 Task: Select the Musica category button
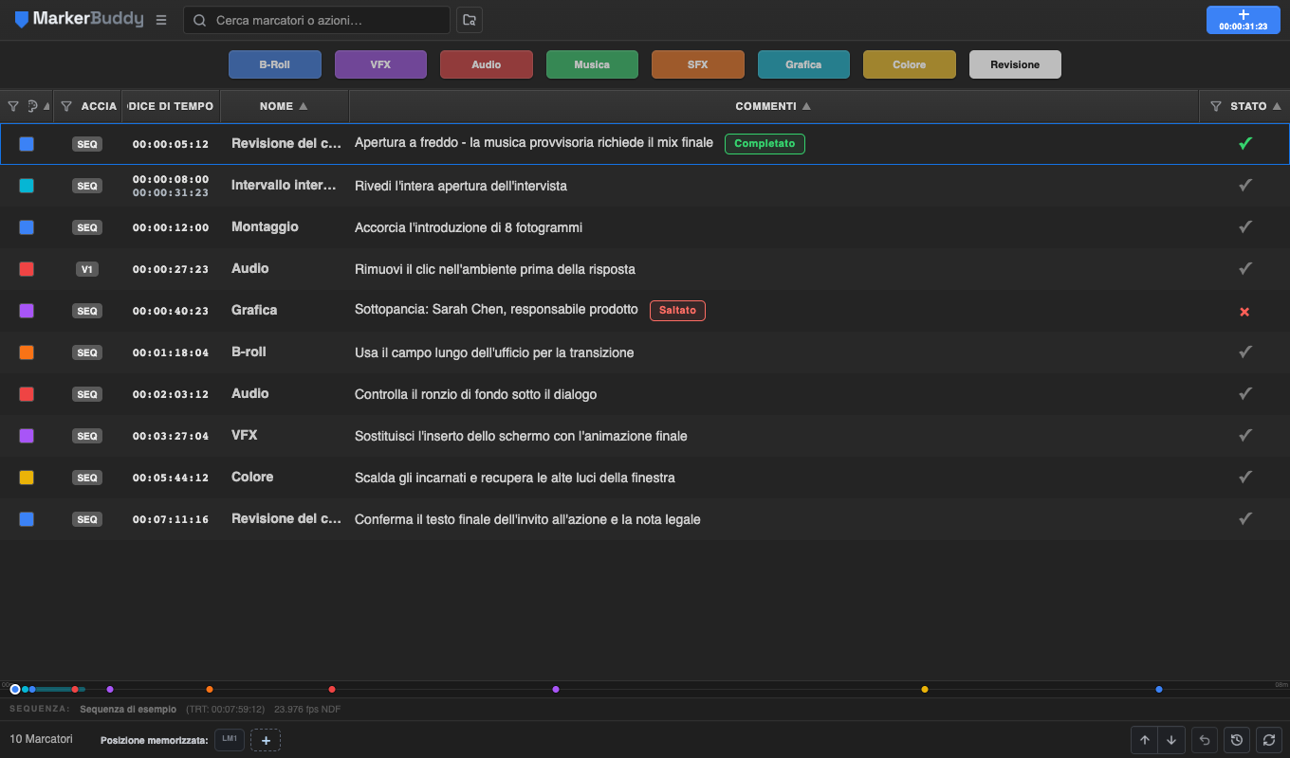coord(592,64)
